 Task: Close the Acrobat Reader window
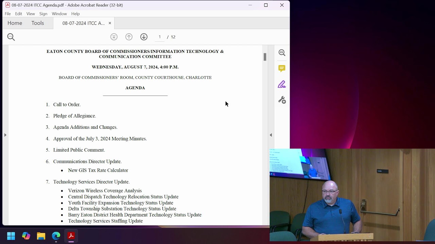[282, 5]
